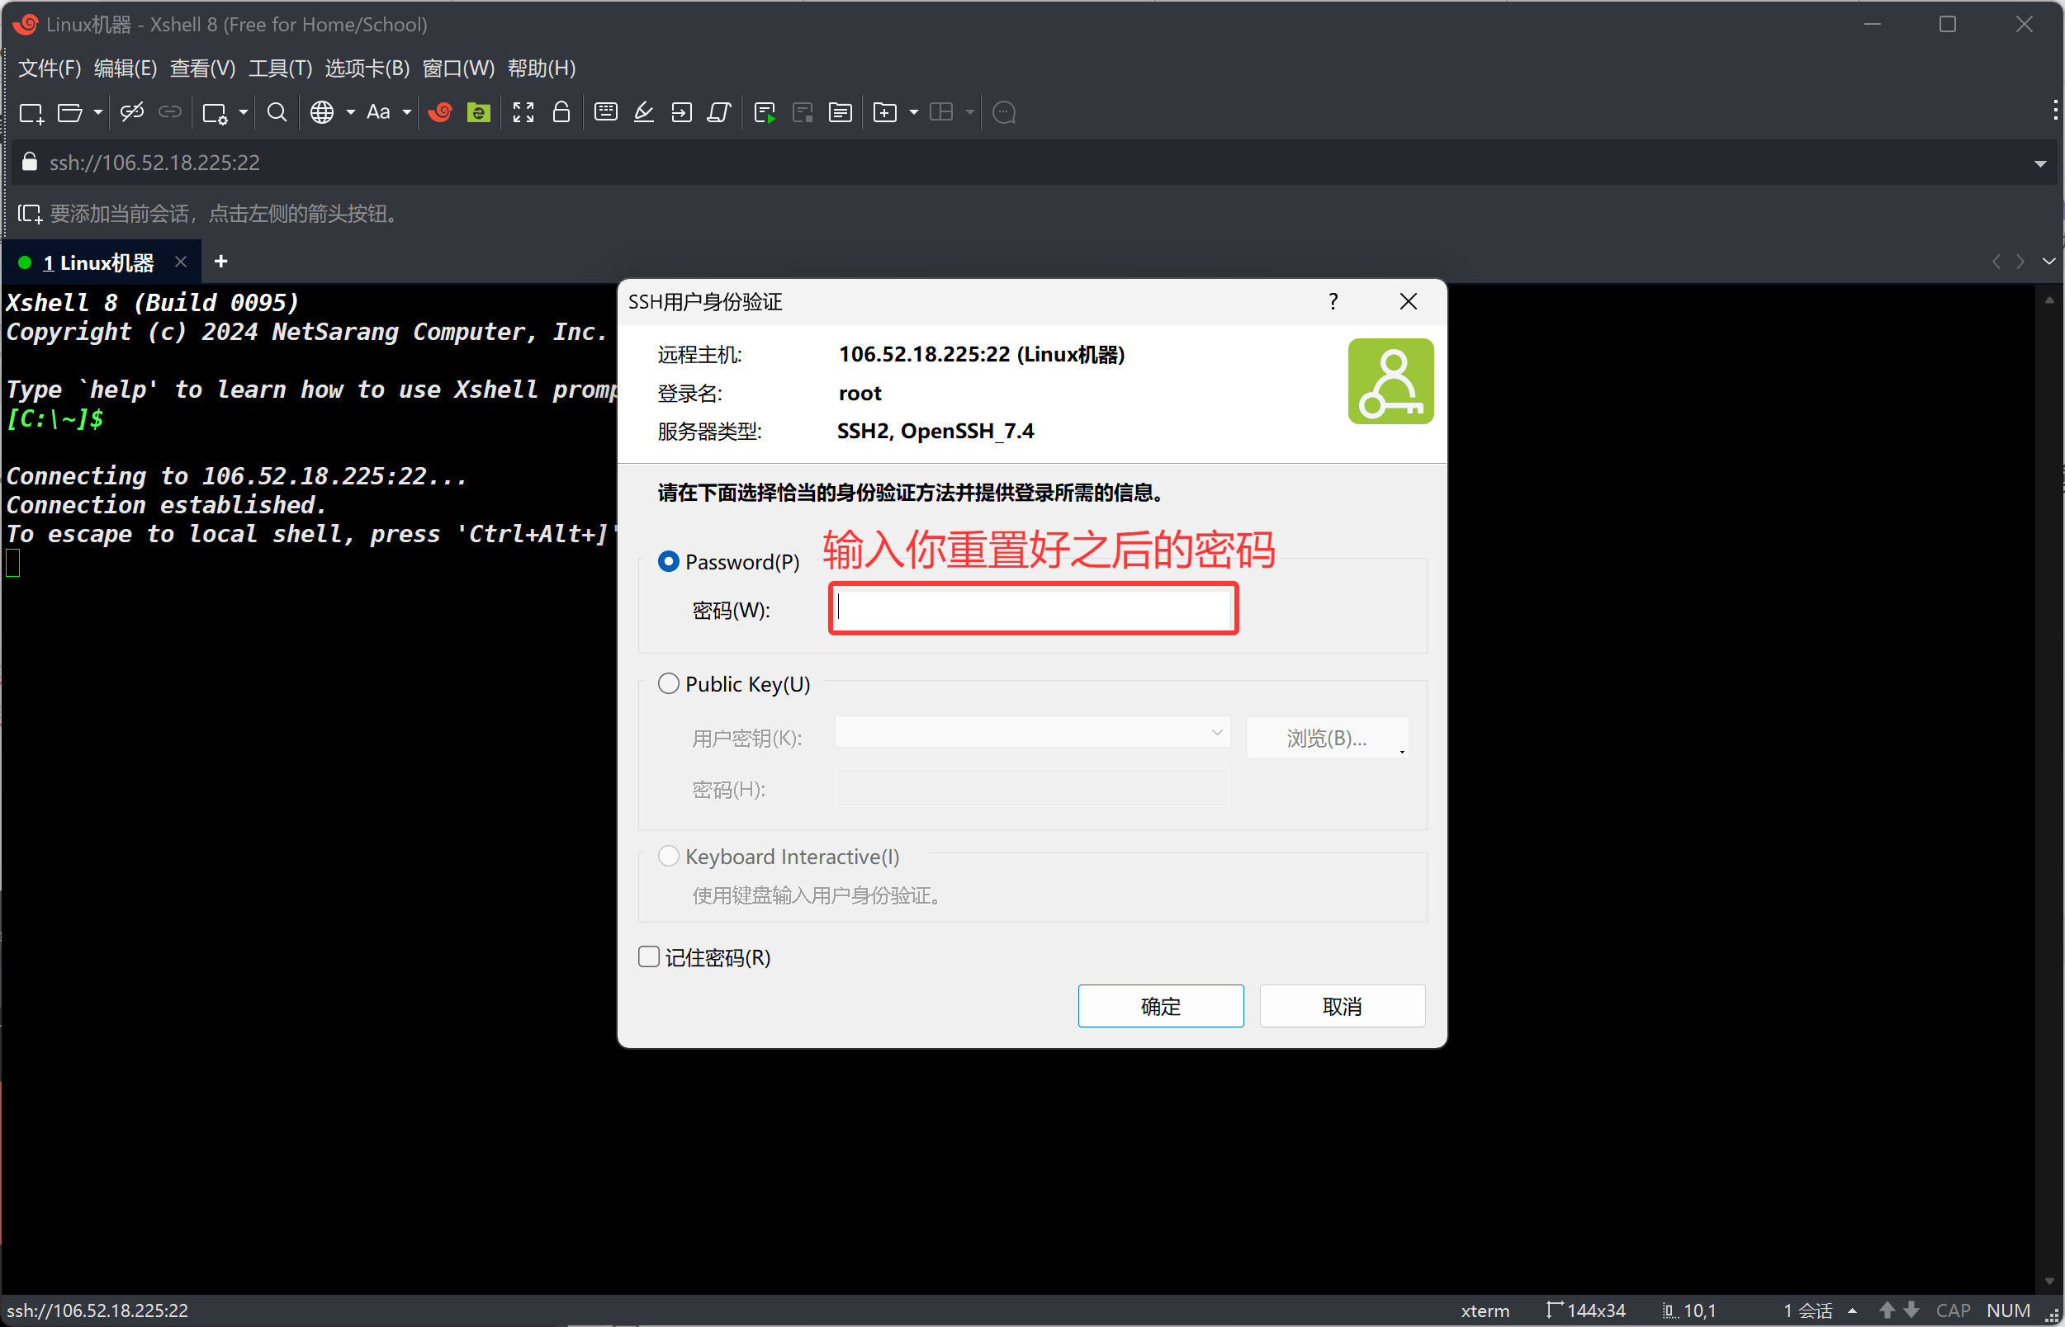
Task: Click the 密码(W) password input field
Action: pyautogui.click(x=1032, y=609)
